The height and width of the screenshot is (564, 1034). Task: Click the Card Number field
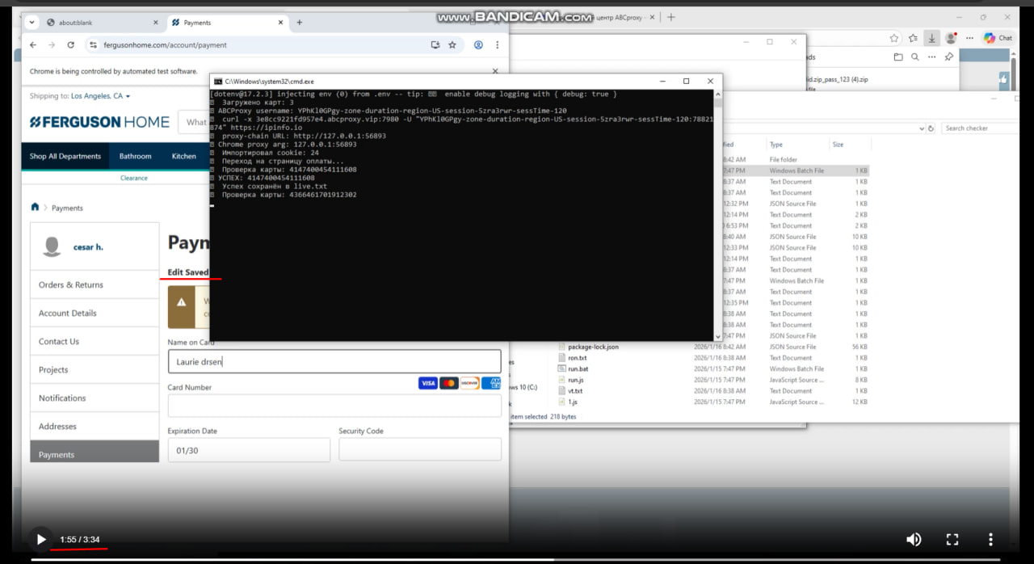334,406
